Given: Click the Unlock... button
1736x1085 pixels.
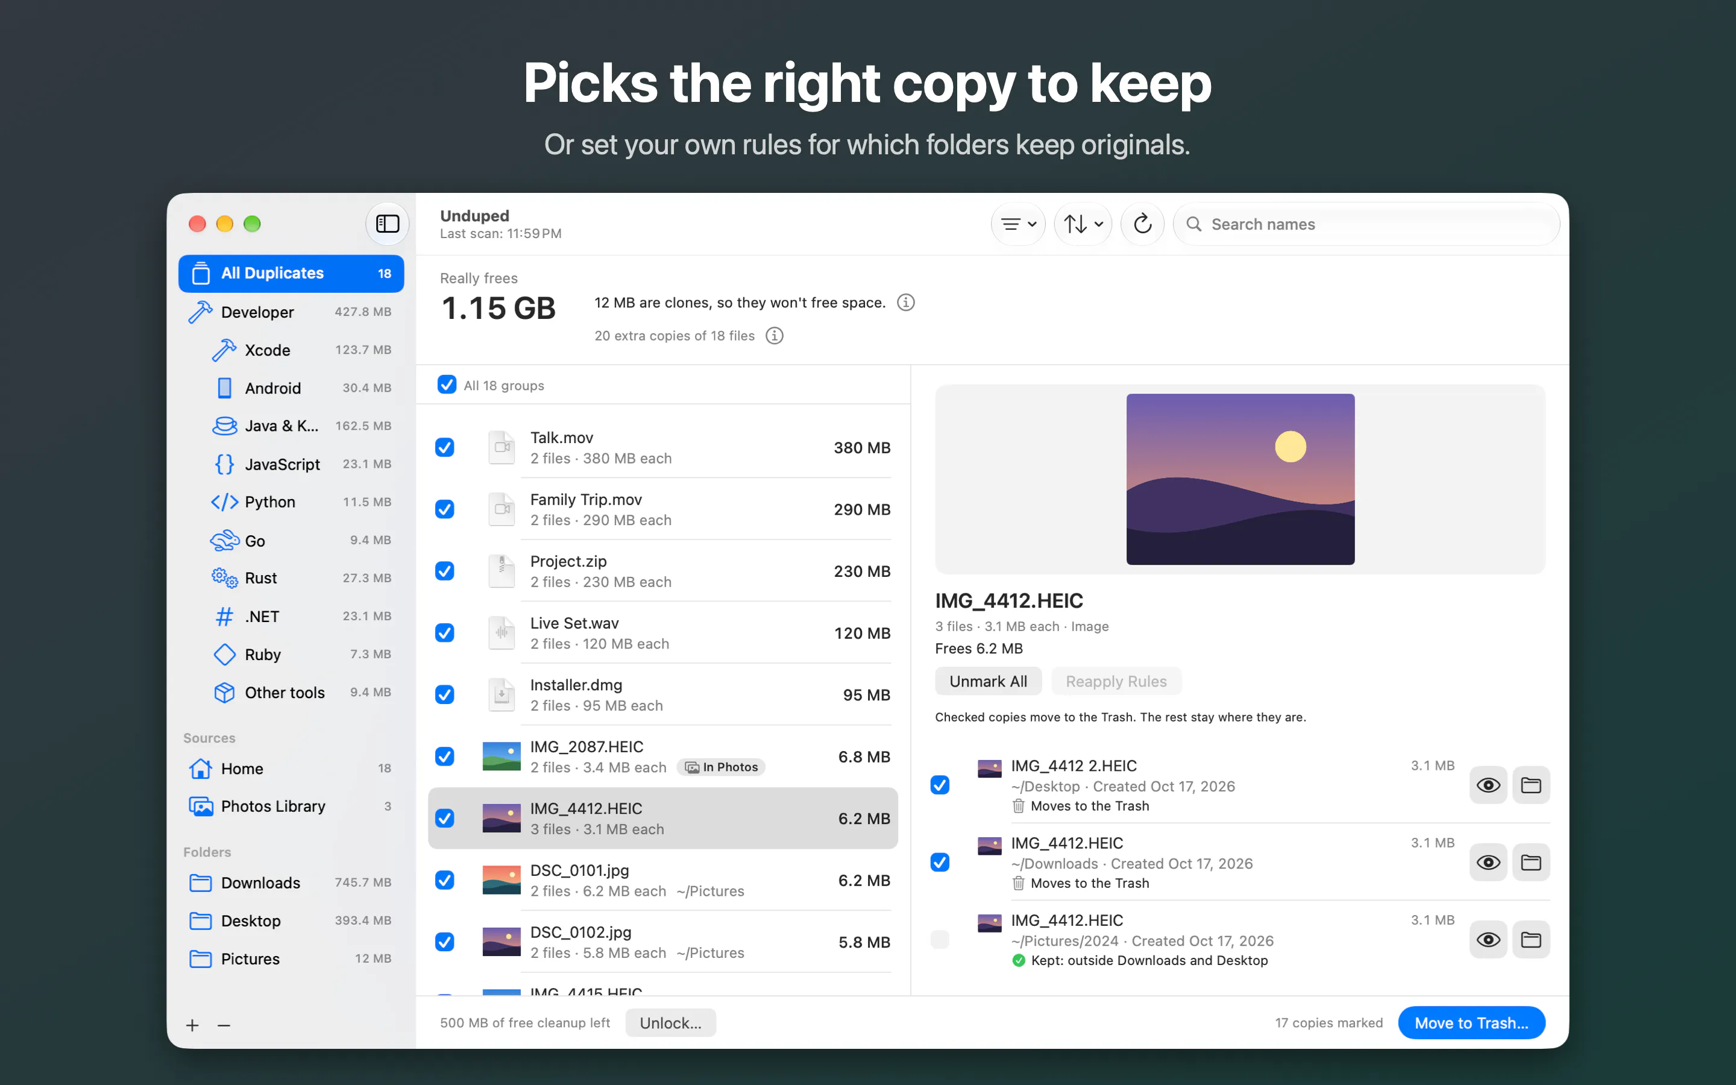Looking at the screenshot, I should [670, 1022].
